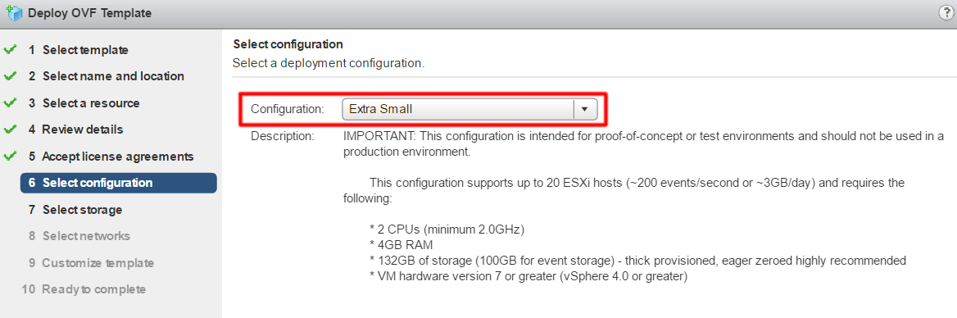The height and width of the screenshot is (318, 957).
Task: Click the Deploy OVF Template title icon
Action: 14,12
